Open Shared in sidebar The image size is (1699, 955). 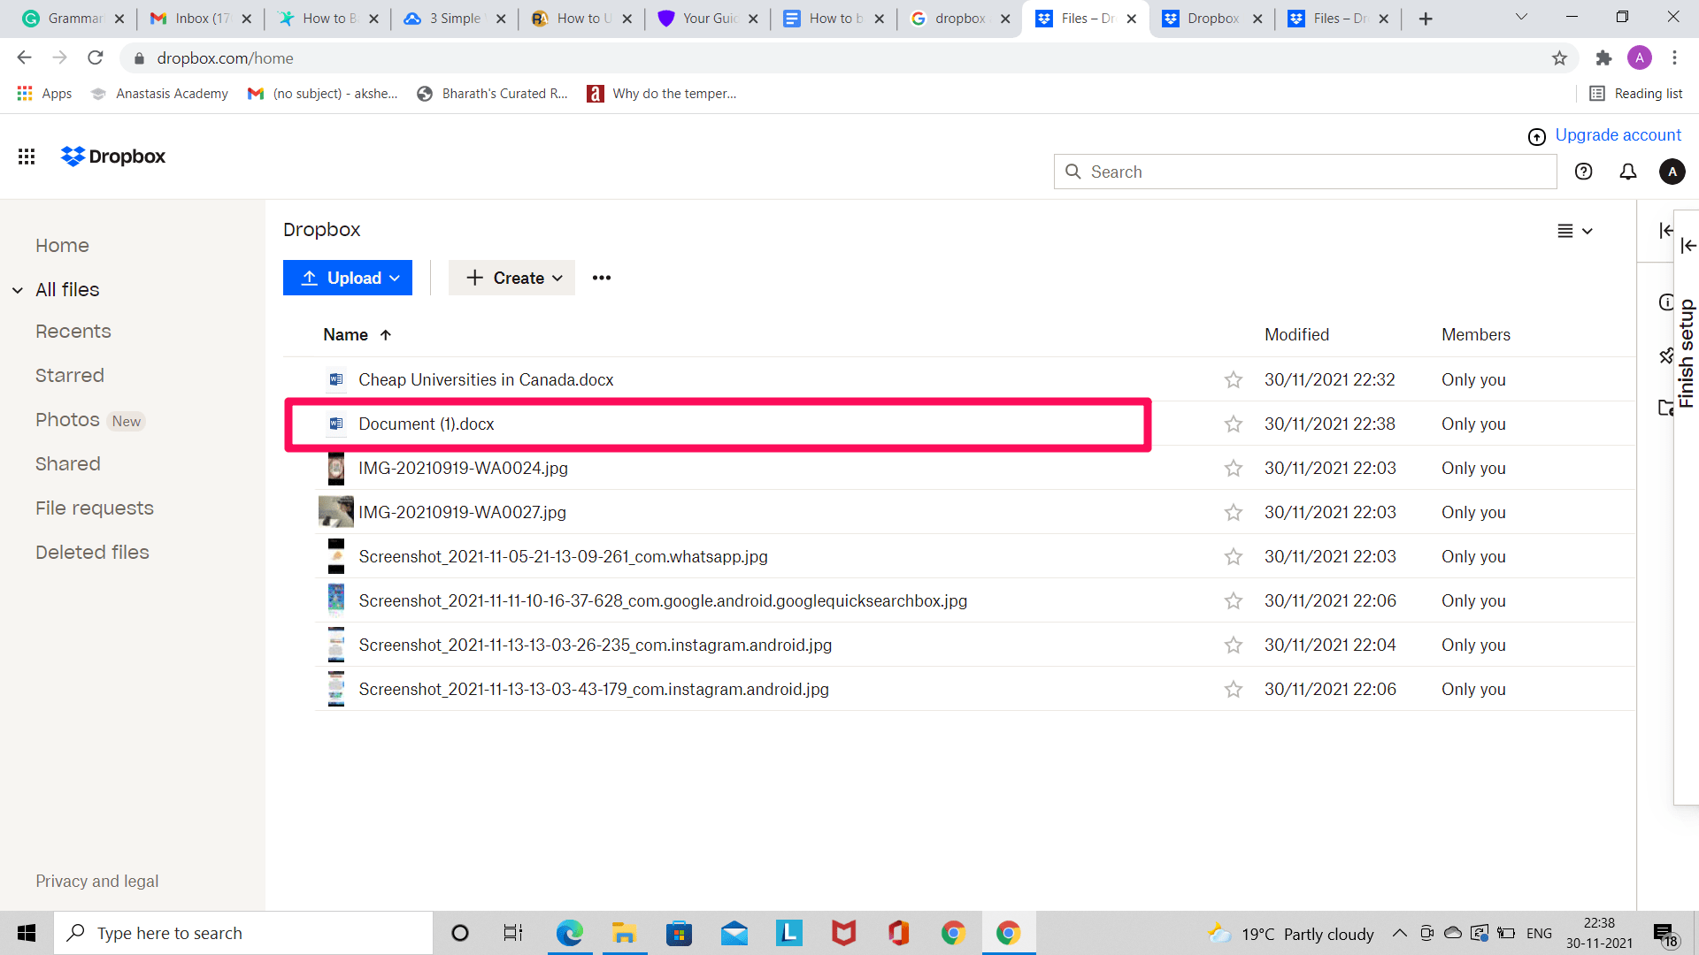68,464
